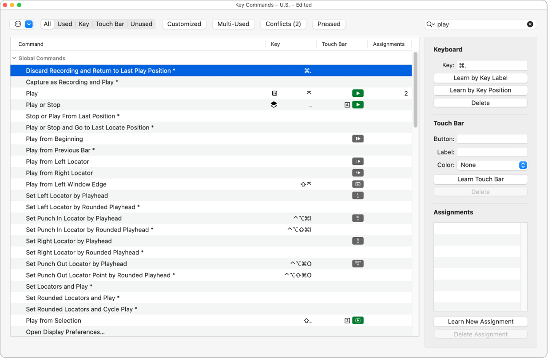Click Play from Left Window Edge Touch Bar icon
The width and height of the screenshot is (548, 358).
coord(357,184)
